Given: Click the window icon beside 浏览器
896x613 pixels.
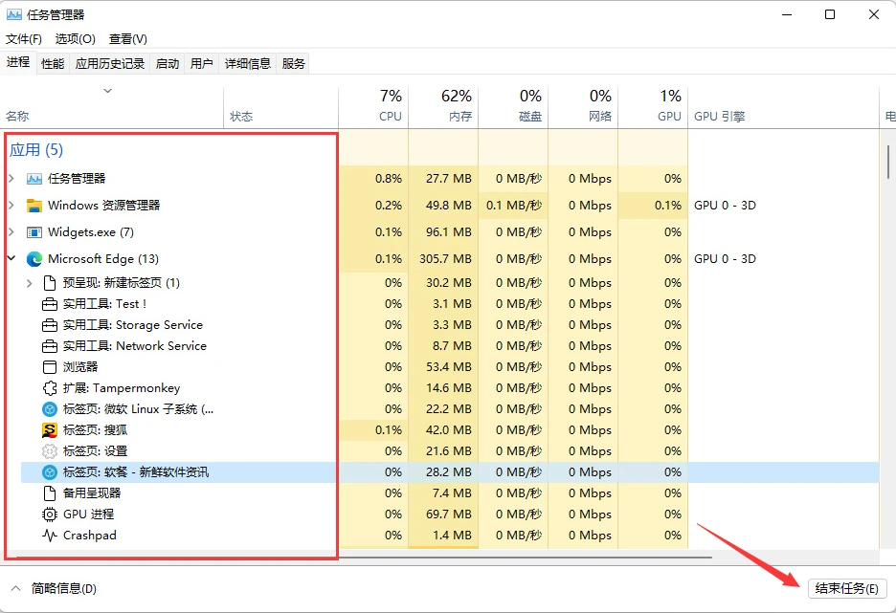Looking at the screenshot, I should [50, 367].
